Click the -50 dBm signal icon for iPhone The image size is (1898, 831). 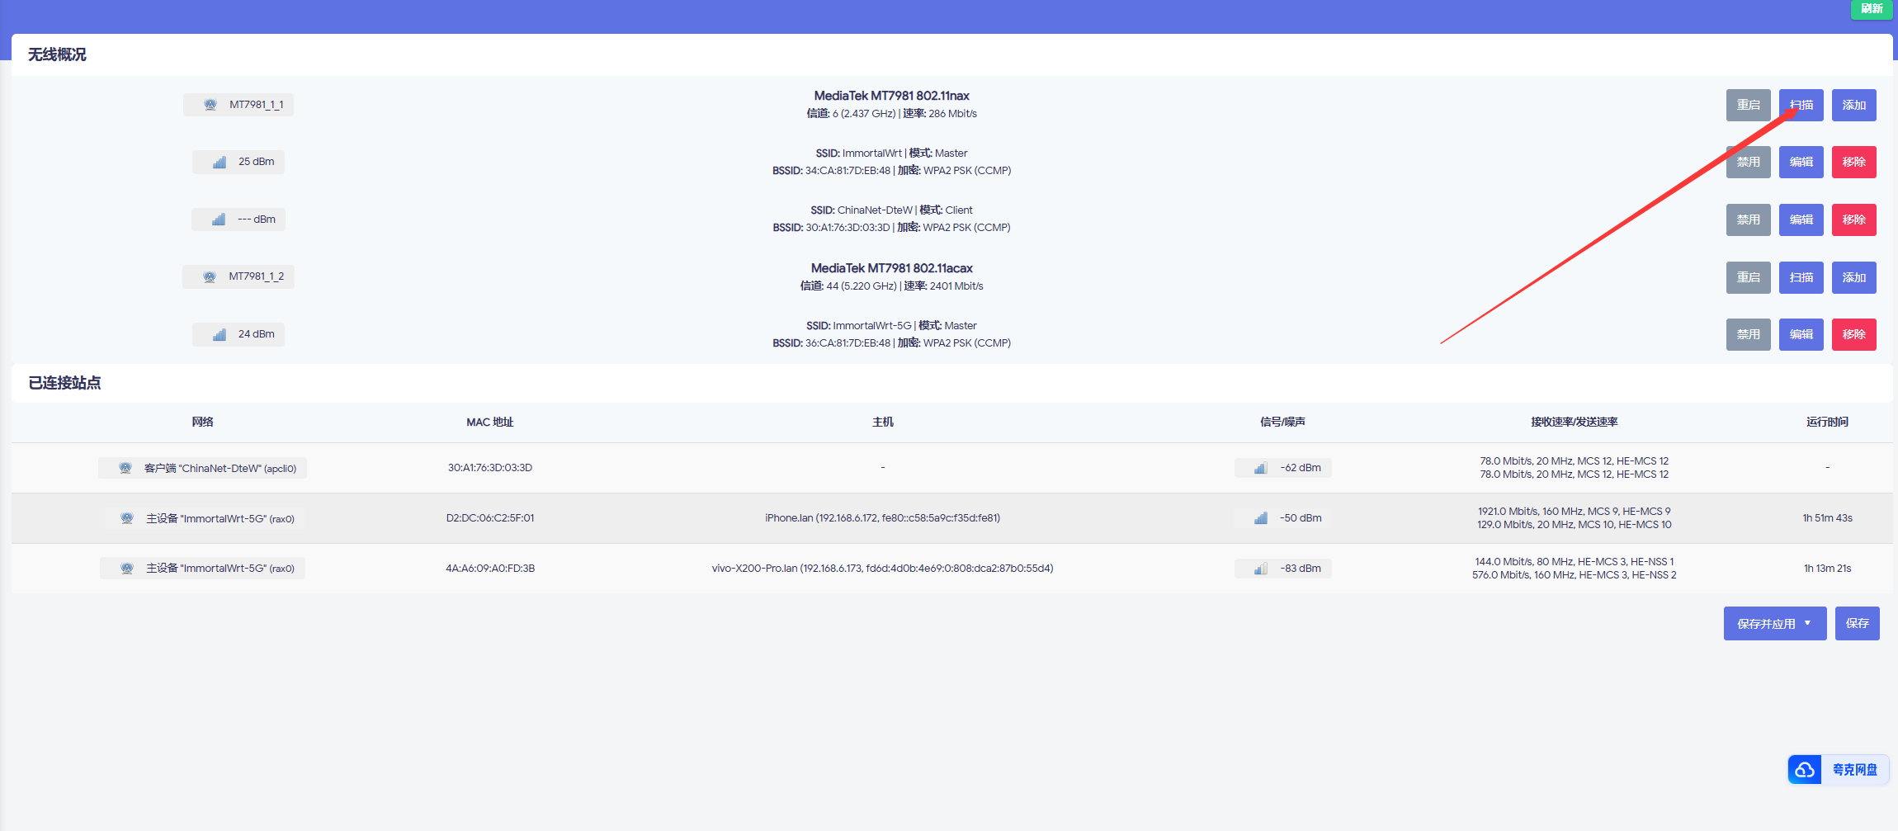pyautogui.click(x=1261, y=518)
